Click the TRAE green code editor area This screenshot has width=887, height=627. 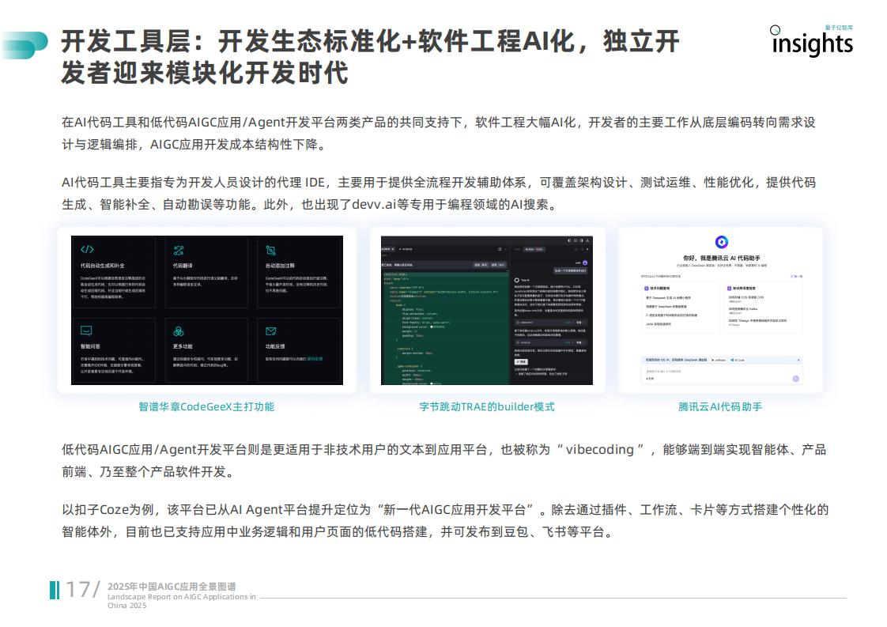click(x=446, y=328)
